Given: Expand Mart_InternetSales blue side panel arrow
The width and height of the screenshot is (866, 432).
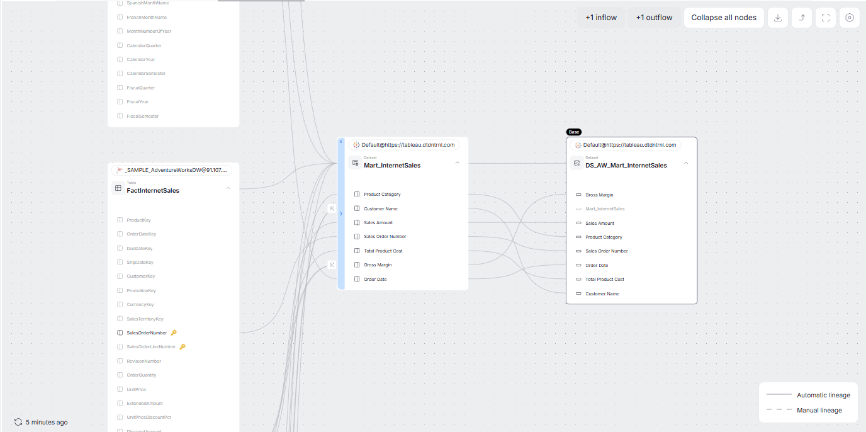Looking at the screenshot, I should point(341,213).
